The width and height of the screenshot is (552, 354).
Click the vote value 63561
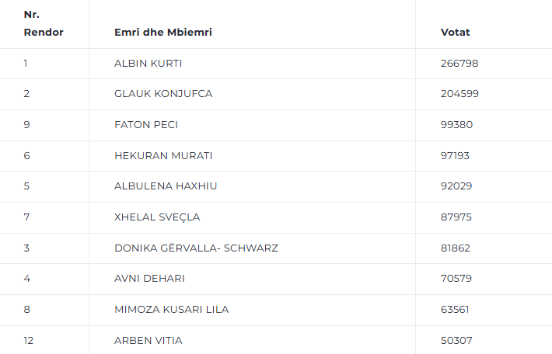point(455,309)
